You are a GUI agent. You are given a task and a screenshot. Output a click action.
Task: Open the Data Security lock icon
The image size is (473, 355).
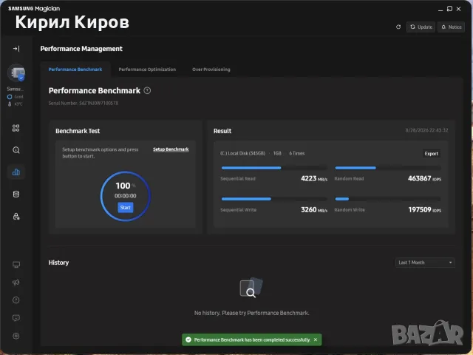click(x=16, y=216)
